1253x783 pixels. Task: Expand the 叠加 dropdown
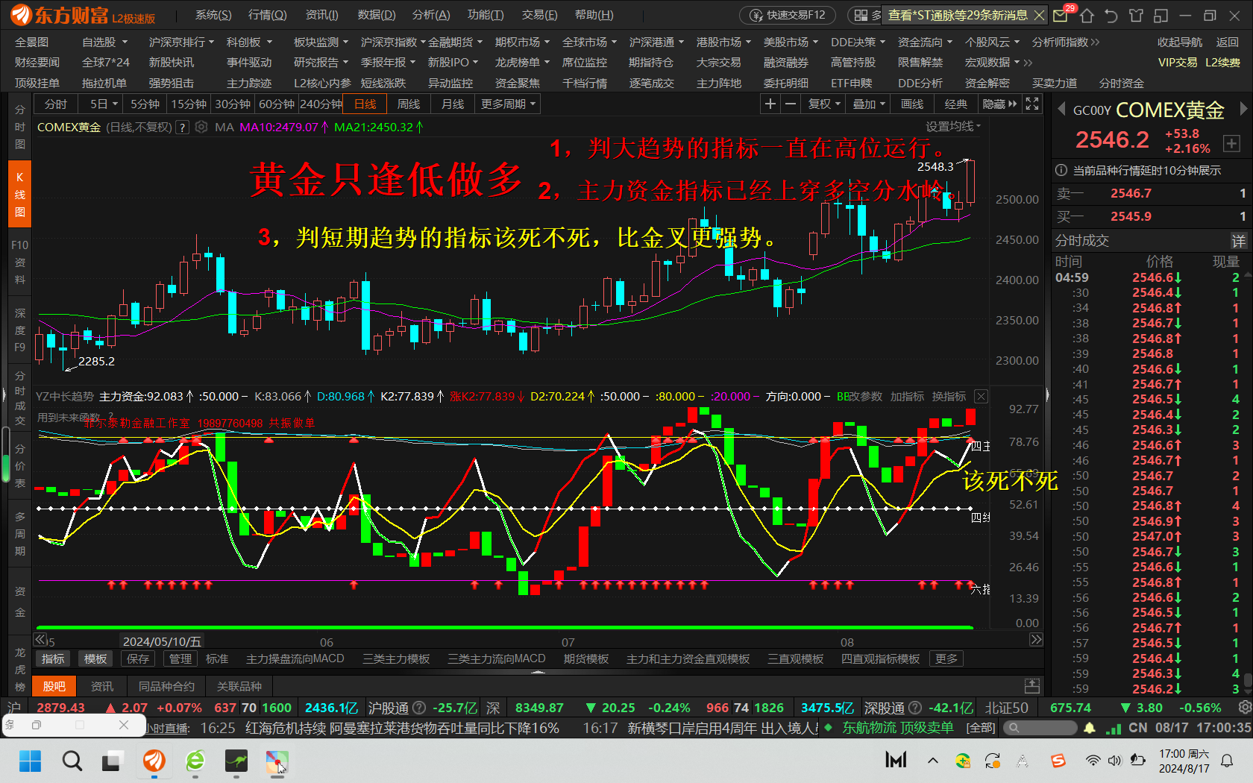click(x=870, y=104)
